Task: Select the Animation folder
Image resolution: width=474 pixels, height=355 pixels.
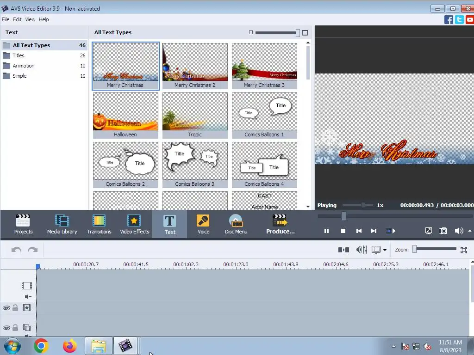Action: tap(44, 66)
